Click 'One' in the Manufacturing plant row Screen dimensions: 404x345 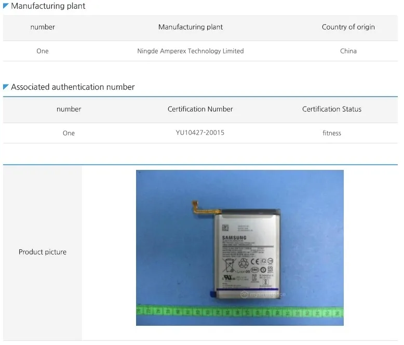(x=43, y=51)
